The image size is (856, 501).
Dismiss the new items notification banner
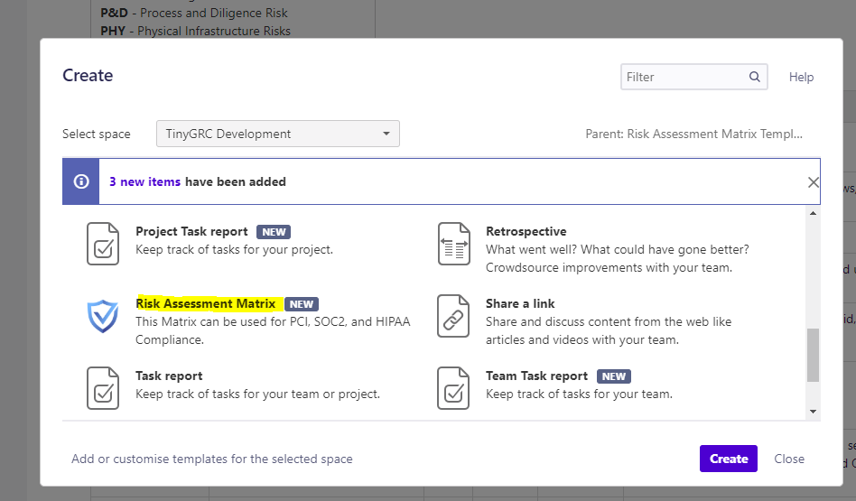point(813,182)
